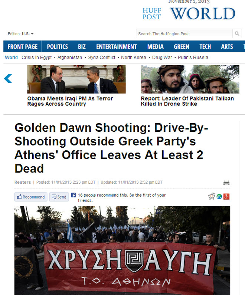Read the Pakistani Taliban drone strike headline

point(187,101)
